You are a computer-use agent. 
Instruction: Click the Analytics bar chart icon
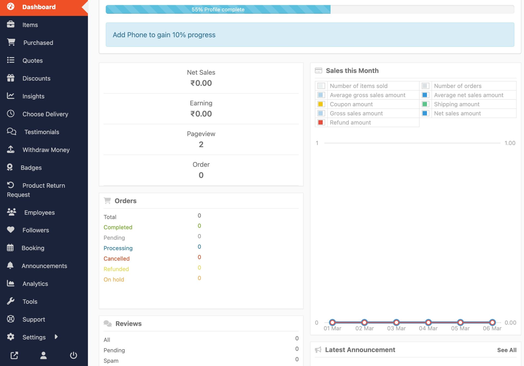click(x=11, y=284)
